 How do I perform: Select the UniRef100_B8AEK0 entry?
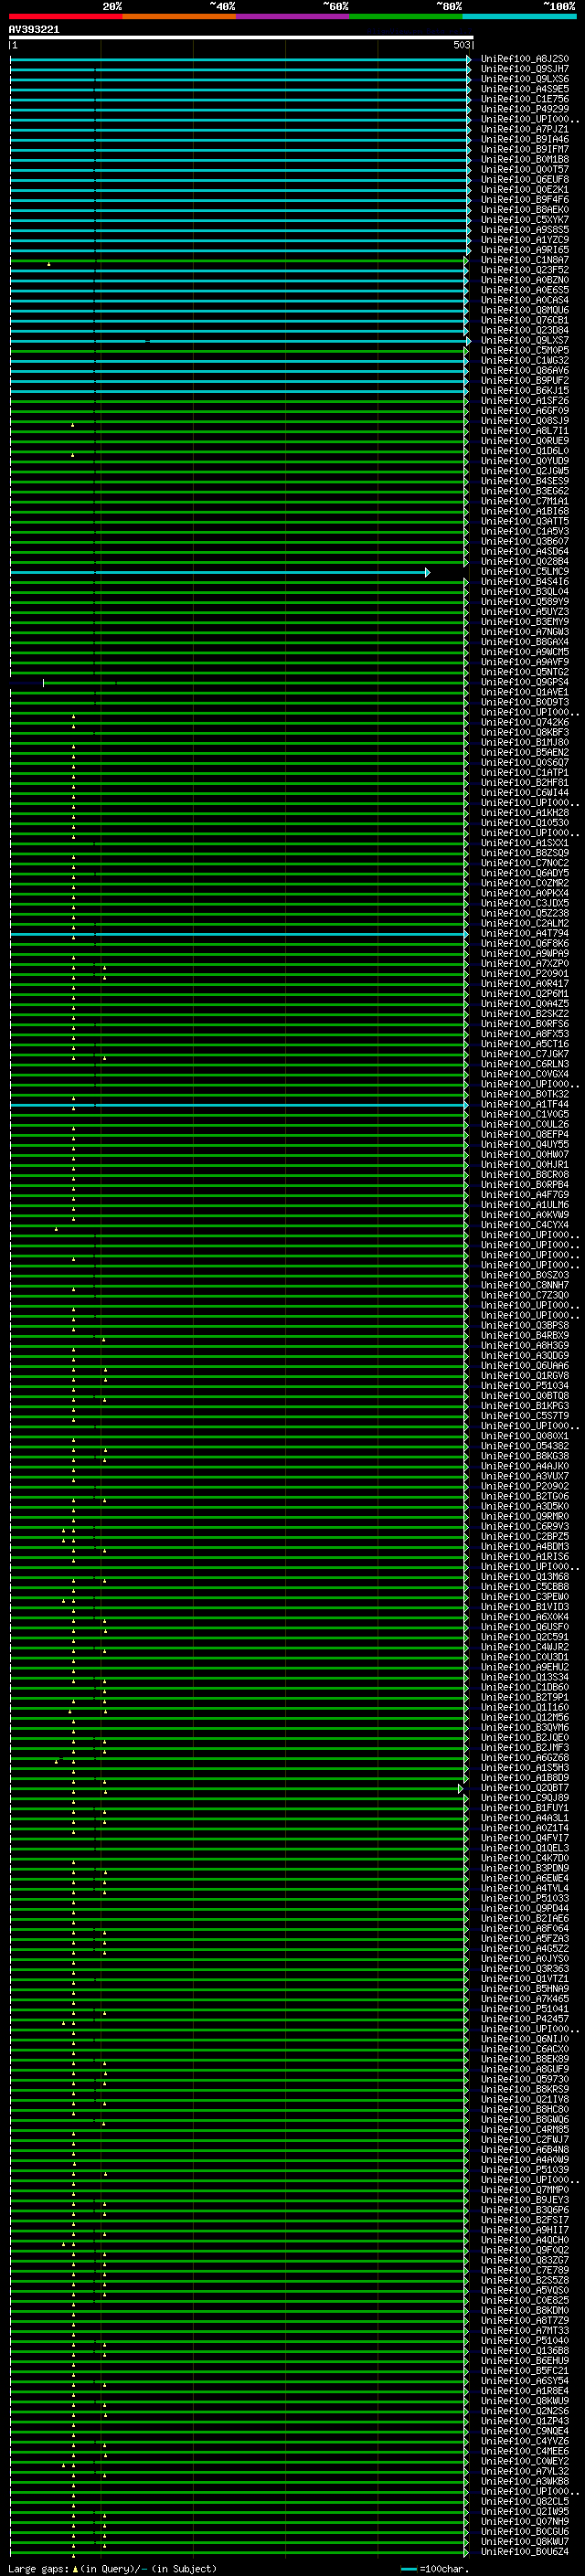[x=524, y=210]
